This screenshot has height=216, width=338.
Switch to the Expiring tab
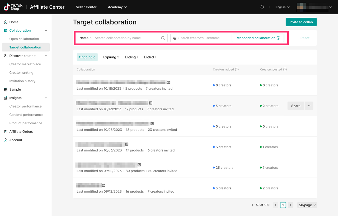coord(111,57)
